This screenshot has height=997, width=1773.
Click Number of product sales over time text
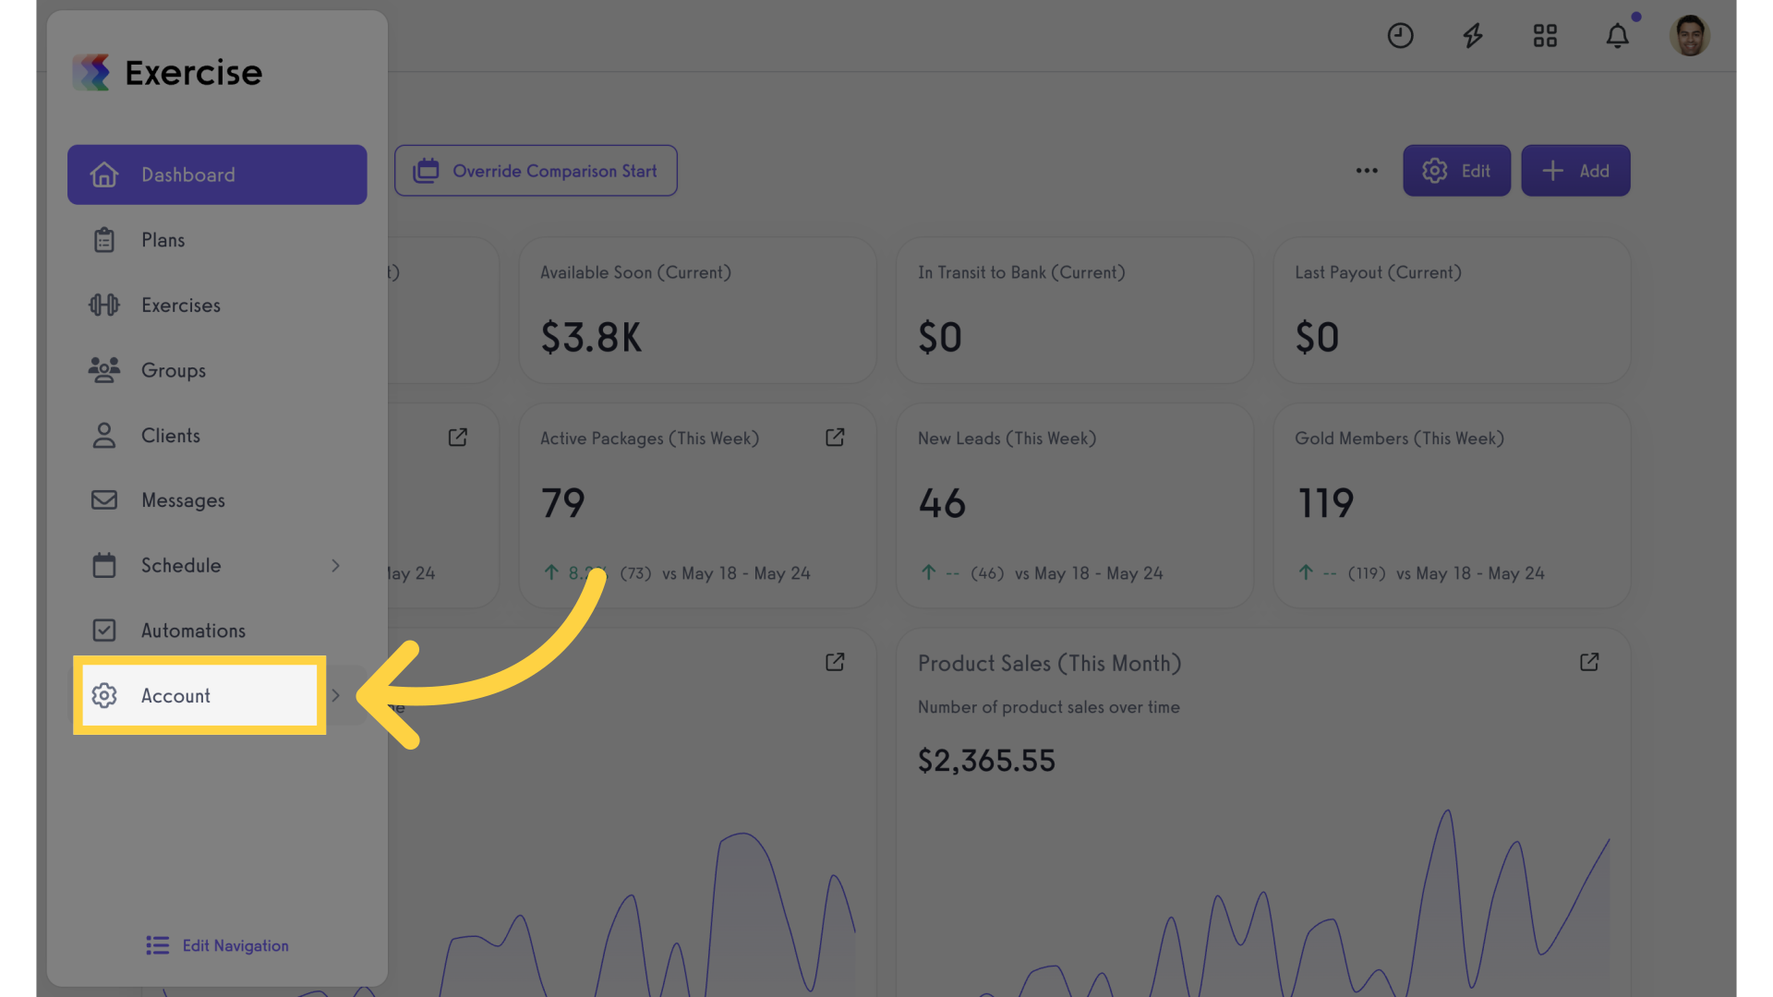click(1049, 707)
